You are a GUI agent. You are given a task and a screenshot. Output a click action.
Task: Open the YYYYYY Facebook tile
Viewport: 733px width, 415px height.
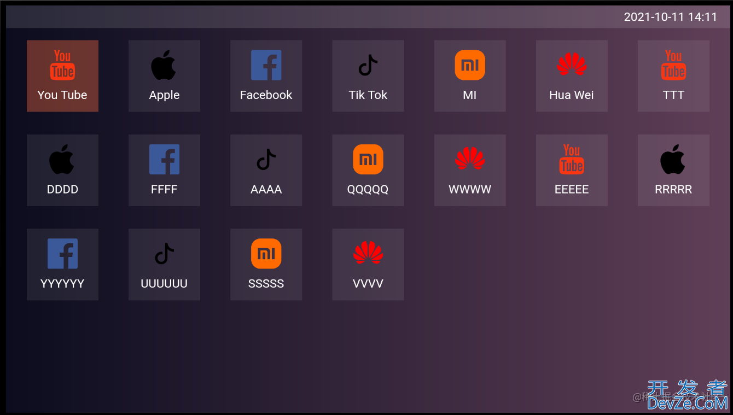(x=62, y=265)
